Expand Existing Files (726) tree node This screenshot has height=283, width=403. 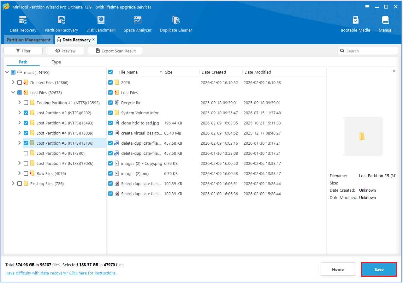pyautogui.click(x=13, y=184)
